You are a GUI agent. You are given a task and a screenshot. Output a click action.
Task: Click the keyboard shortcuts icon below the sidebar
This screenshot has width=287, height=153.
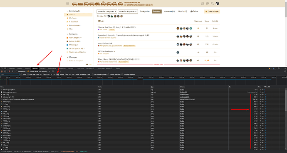(x=90, y=64)
